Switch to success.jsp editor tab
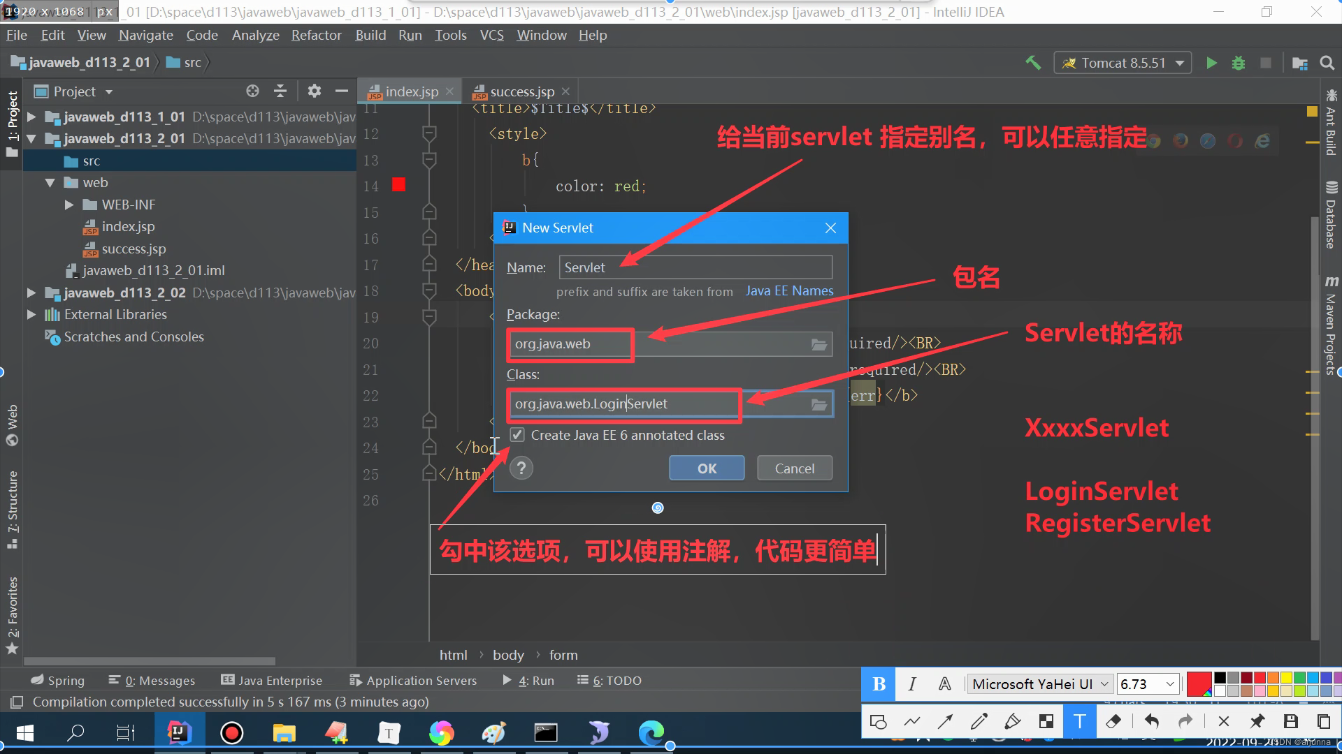This screenshot has height=754, width=1342. coord(521,91)
